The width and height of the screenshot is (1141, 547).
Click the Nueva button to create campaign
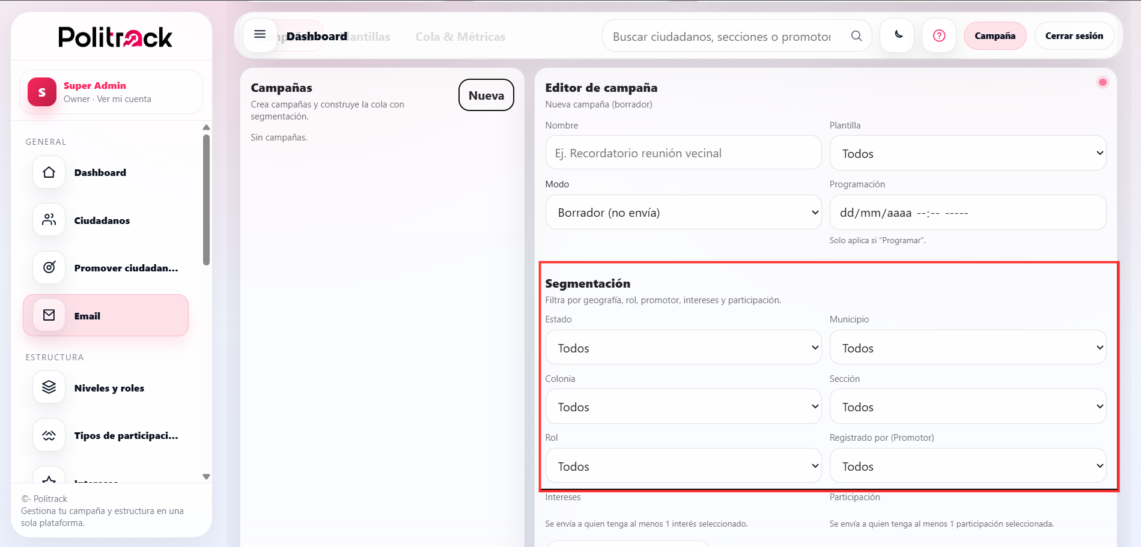point(485,95)
